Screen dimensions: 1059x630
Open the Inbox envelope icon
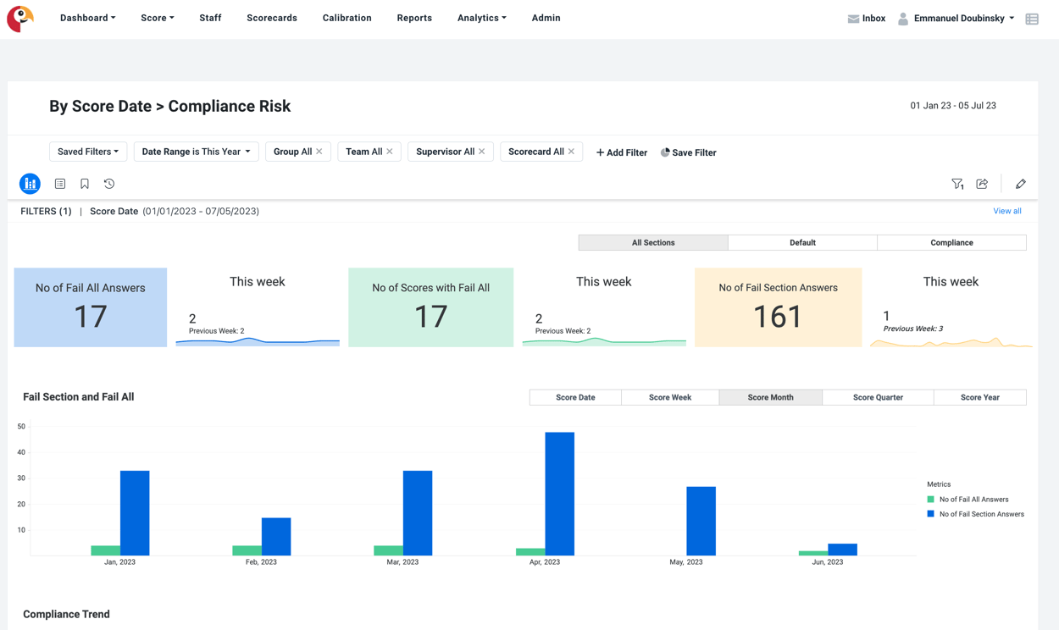pyautogui.click(x=853, y=19)
